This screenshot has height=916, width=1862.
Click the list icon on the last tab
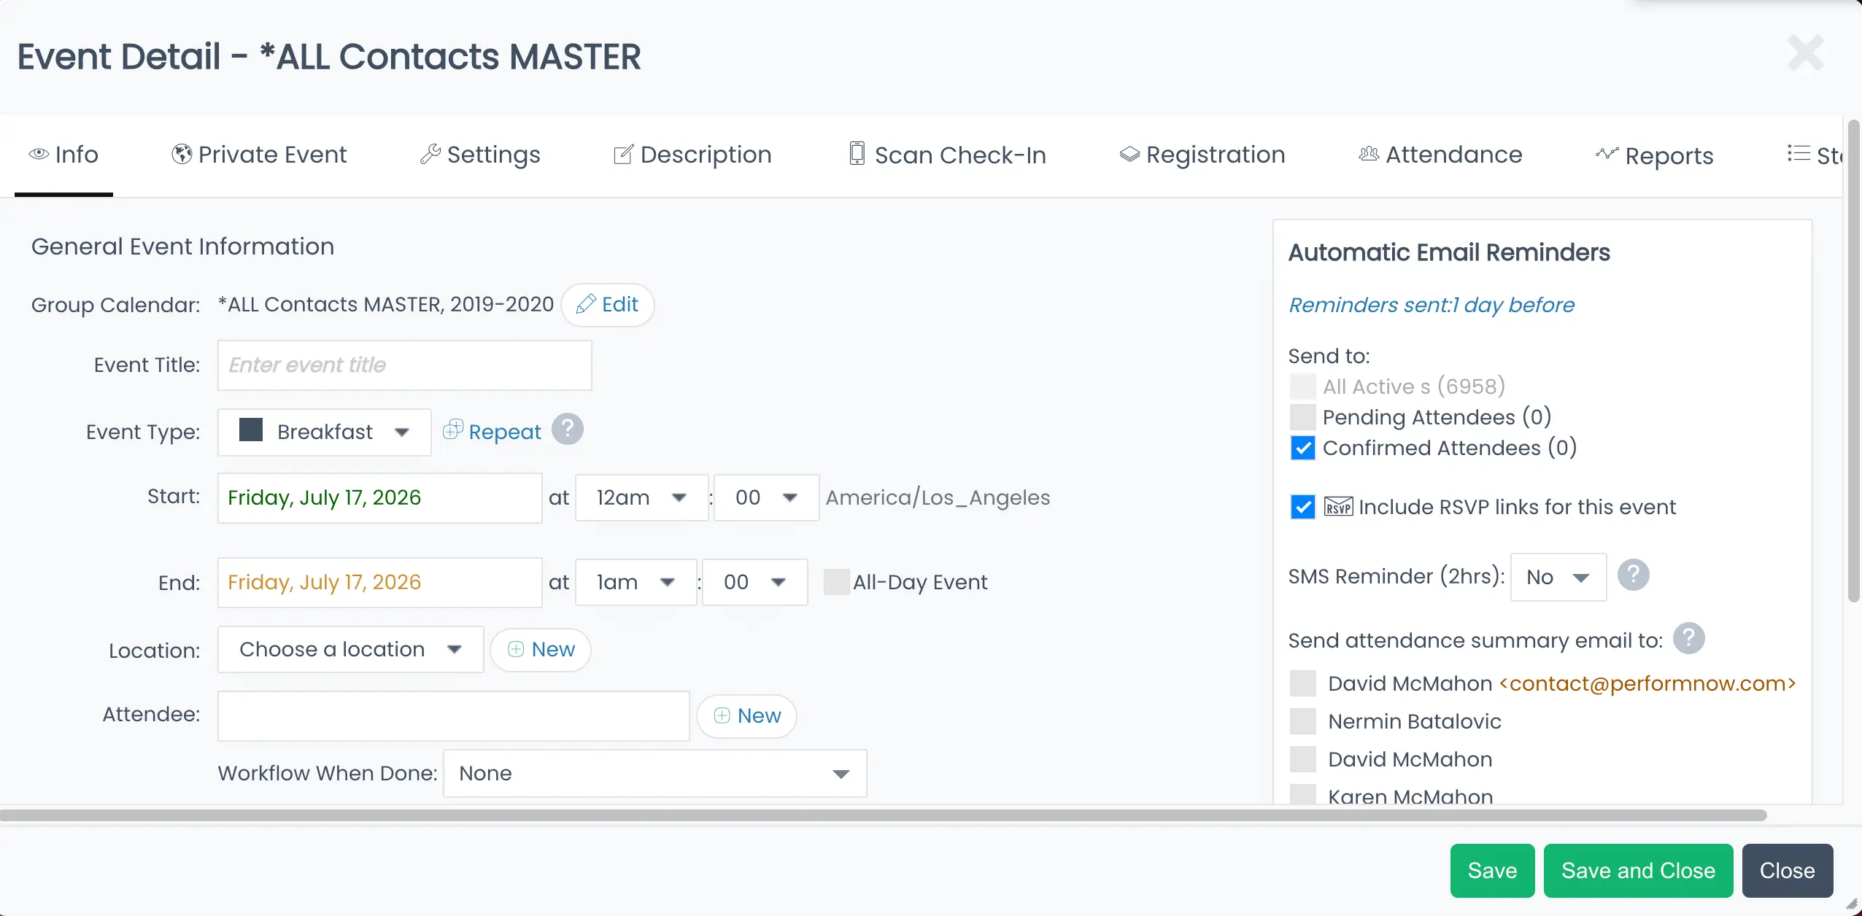tap(1799, 153)
